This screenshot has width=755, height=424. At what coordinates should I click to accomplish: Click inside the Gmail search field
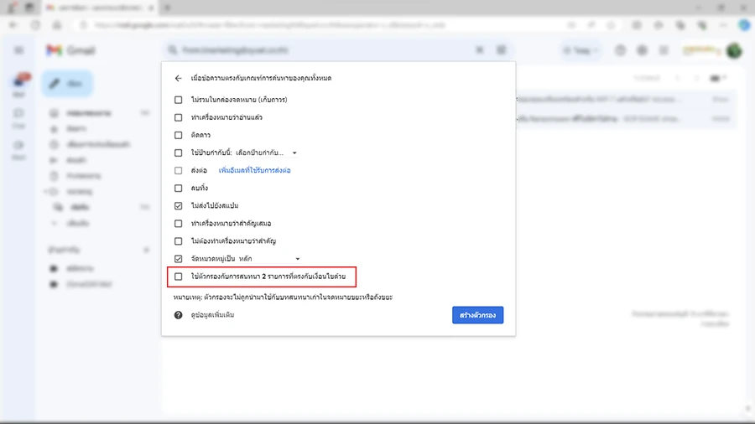click(x=319, y=50)
